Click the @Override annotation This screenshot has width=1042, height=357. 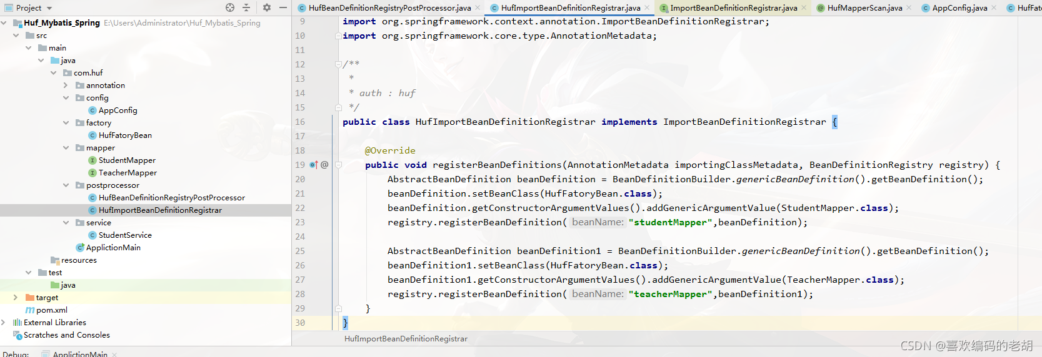point(390,150)
